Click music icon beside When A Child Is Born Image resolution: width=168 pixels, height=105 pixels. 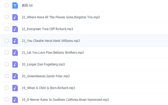tap(15, 88)
